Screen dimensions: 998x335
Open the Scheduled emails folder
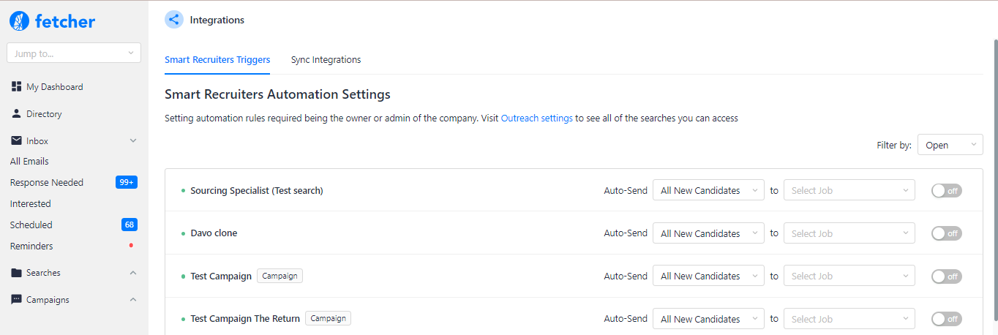coord(31,225)
